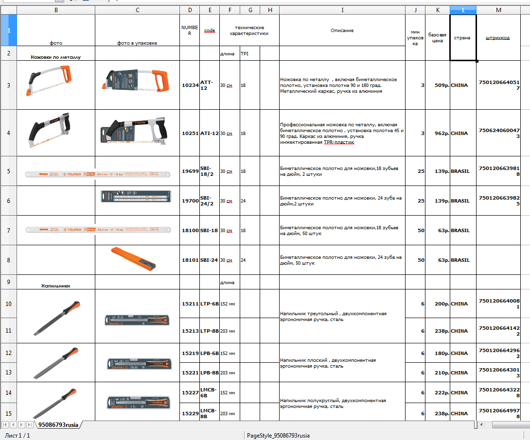Select the packaged file photo beside LPB-6B
This screenshot has height=440, width=530.
(x=139, y=364)
